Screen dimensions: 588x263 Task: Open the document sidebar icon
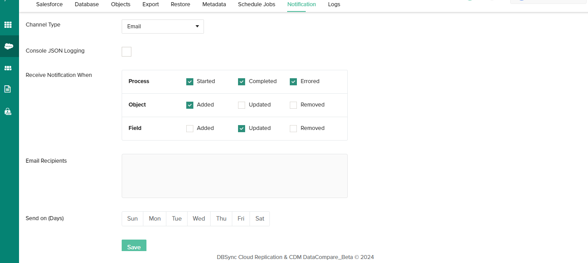[x=8, y=89]
